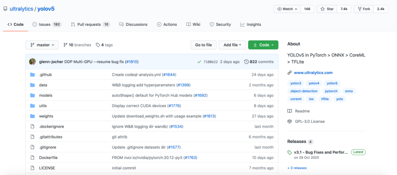
Task: Open the green Code download dropdown
Action: point(263,45)
